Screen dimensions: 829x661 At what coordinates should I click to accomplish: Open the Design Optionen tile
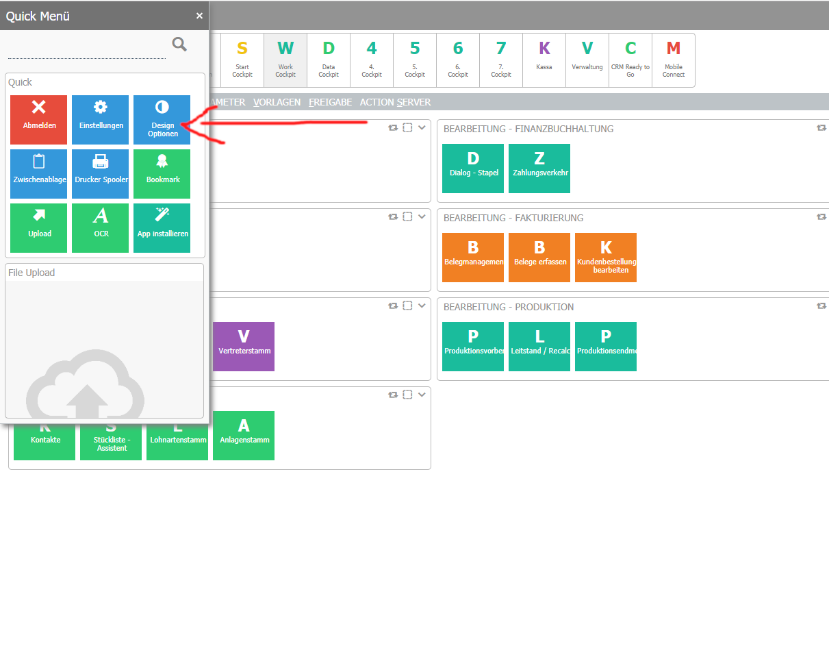(162, 119)
